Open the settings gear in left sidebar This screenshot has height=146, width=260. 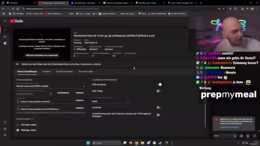(x=5, y=129)
